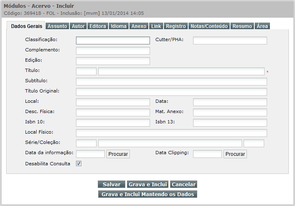Focus the Isbn 13 field
The image size is (295, 206).
coord(230,123)
